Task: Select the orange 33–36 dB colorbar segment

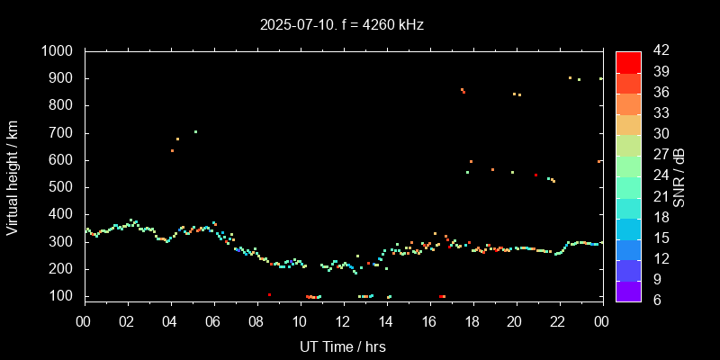Action: [628, 103]
